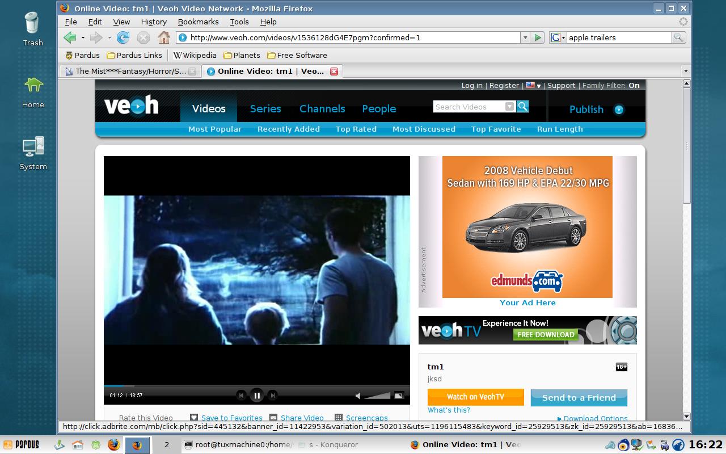Click the Register link
726x454 pixels.
point(504,85)
